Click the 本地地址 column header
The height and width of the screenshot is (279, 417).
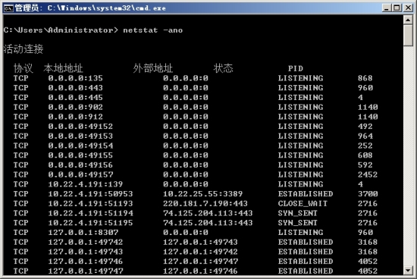coord(63,68)
